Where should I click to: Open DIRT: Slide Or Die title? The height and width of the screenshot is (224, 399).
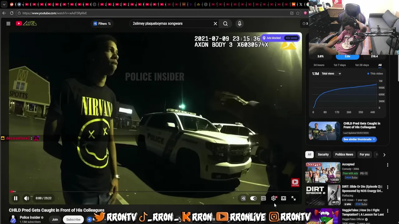coord(362,189)
